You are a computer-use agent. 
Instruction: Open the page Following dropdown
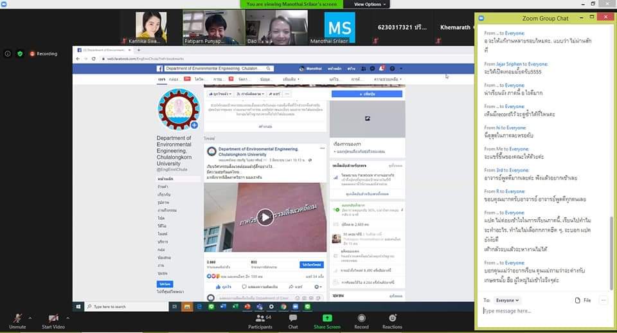tap(250, 94)
